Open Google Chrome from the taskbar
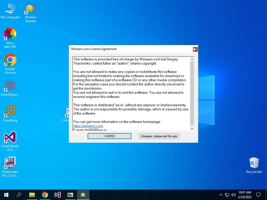267x200 pixels. point(45,195)
